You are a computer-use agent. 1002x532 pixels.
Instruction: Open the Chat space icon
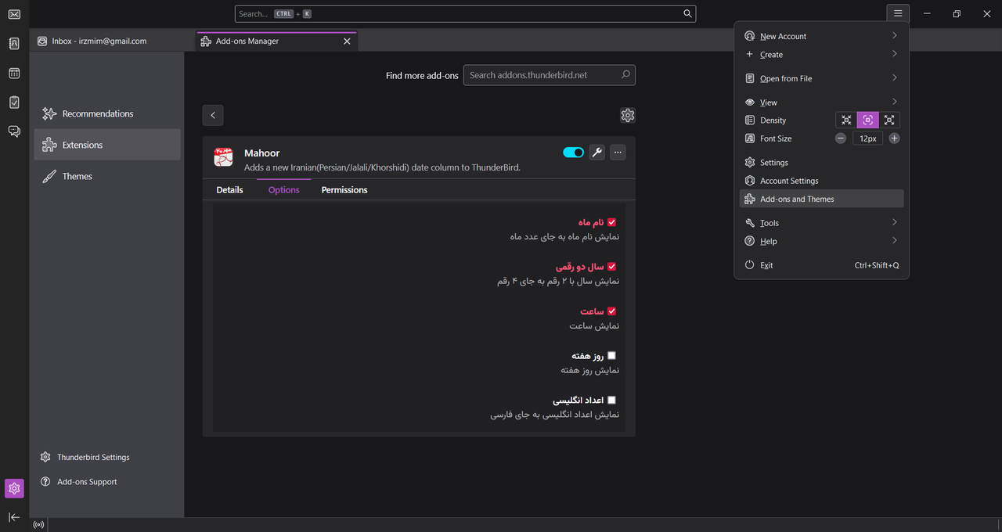click(14, 131)
